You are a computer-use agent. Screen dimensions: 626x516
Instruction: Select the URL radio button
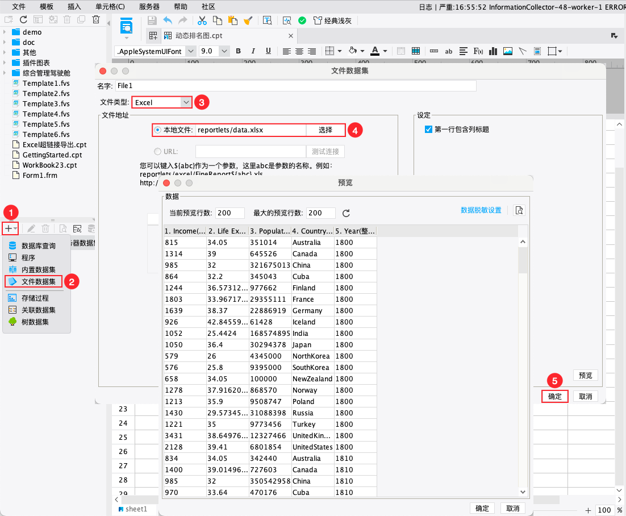point(158,152)
